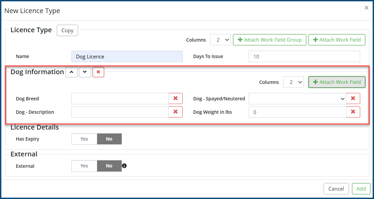The height and width of the screenshot is (199, 374).
Task: Click Attach Work Field Group button
Action: pyautogui.click(x=270, y=40)
